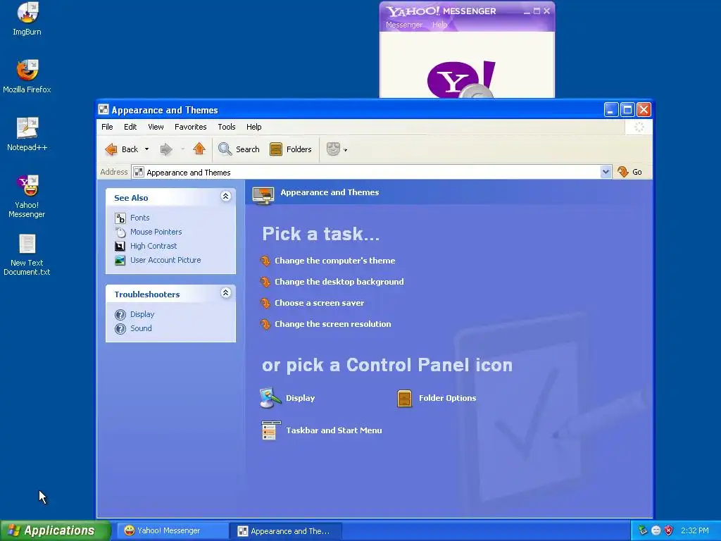Click Change the desktop background task
Viewport: 721px width, 541px height.
click(339, 282)
